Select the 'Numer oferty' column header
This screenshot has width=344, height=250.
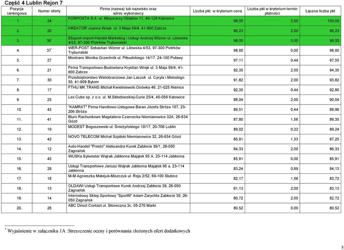49,11
